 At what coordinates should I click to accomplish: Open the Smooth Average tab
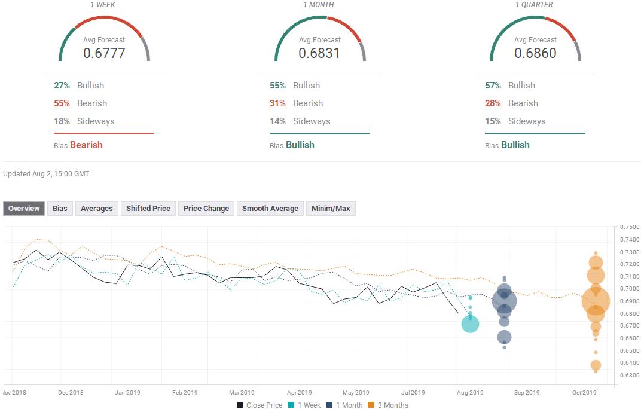pos(270,209)
